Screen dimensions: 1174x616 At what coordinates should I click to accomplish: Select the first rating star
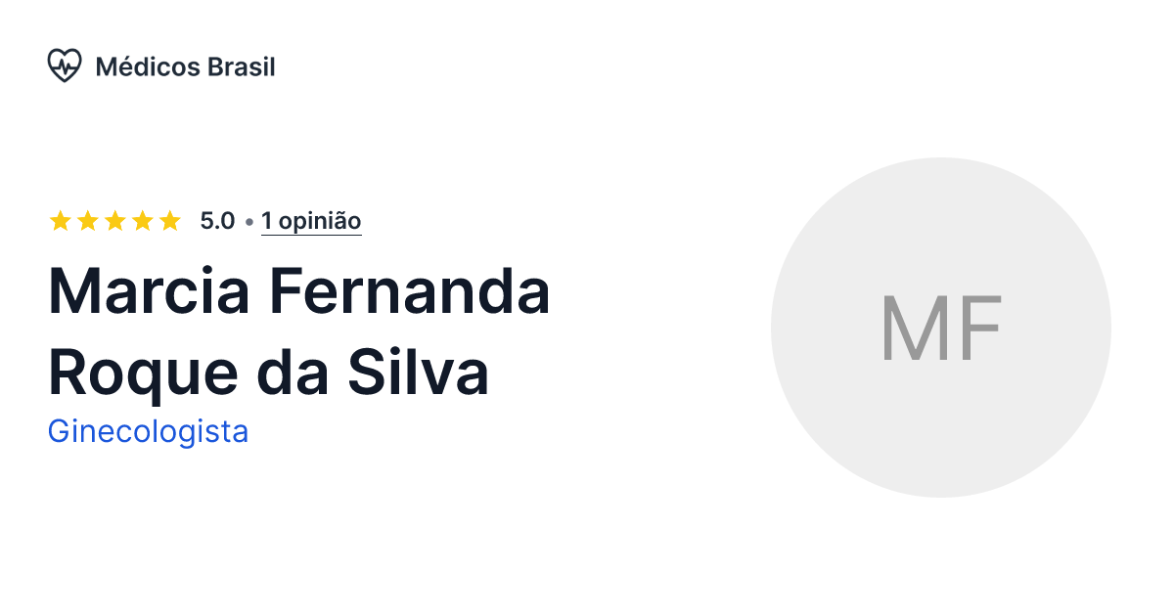59,221
